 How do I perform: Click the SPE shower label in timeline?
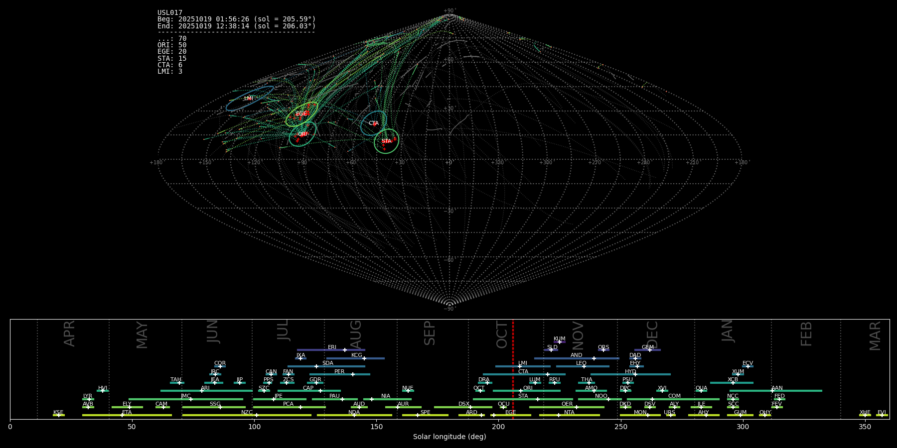425,413
